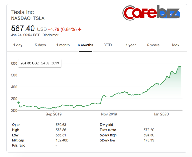Click the Sep 2019 axis label
The height and width of the screenshot is (157, 192).
(53, 114)
